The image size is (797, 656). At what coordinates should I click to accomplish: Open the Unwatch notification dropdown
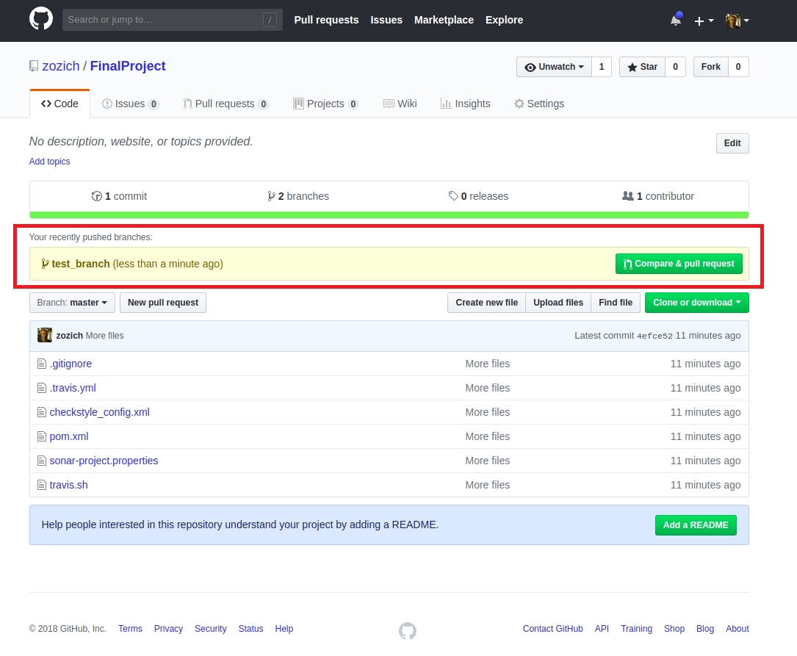click(x=555, y=67)
